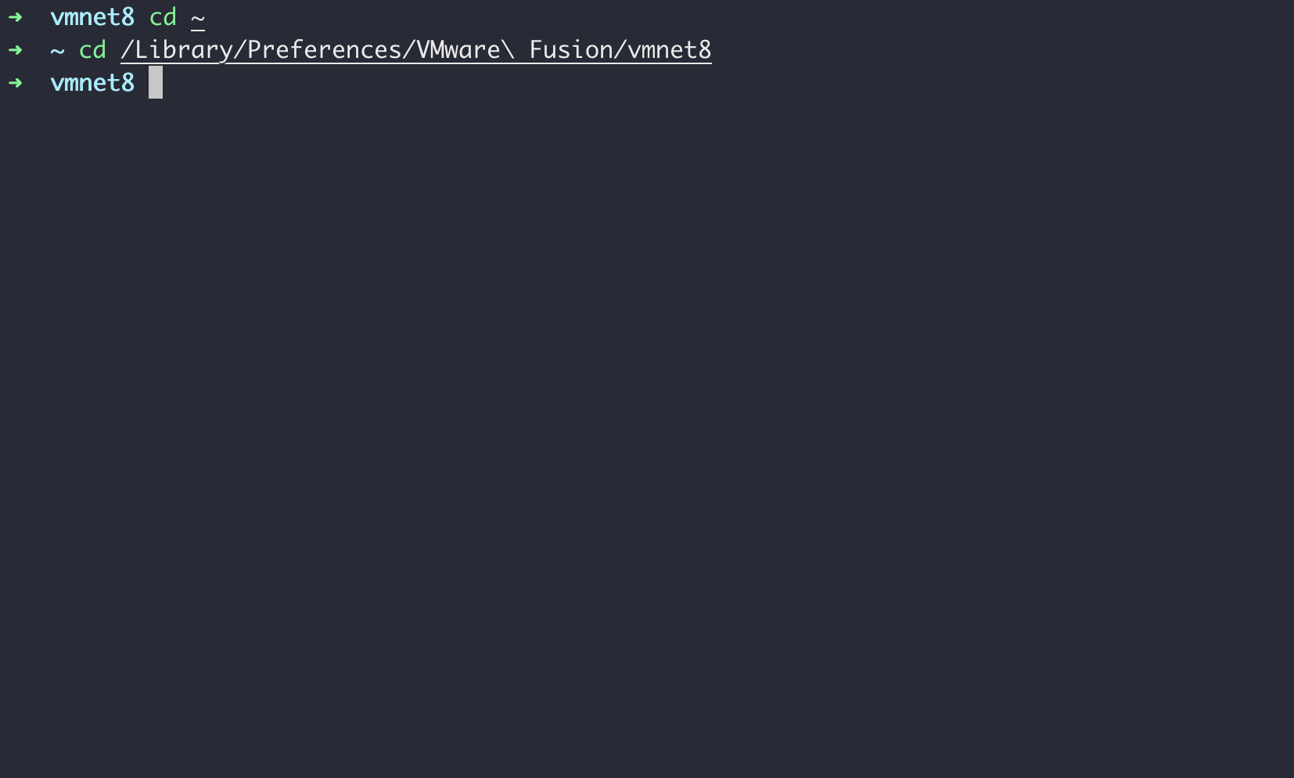Click the vmnet8 directory name on last prompt
1294x778 pixels.
[92, 83]
